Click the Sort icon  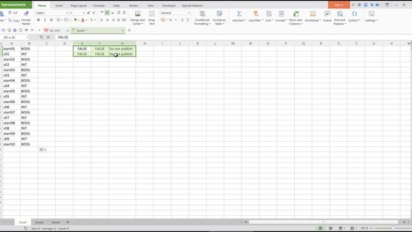[268, 14]
